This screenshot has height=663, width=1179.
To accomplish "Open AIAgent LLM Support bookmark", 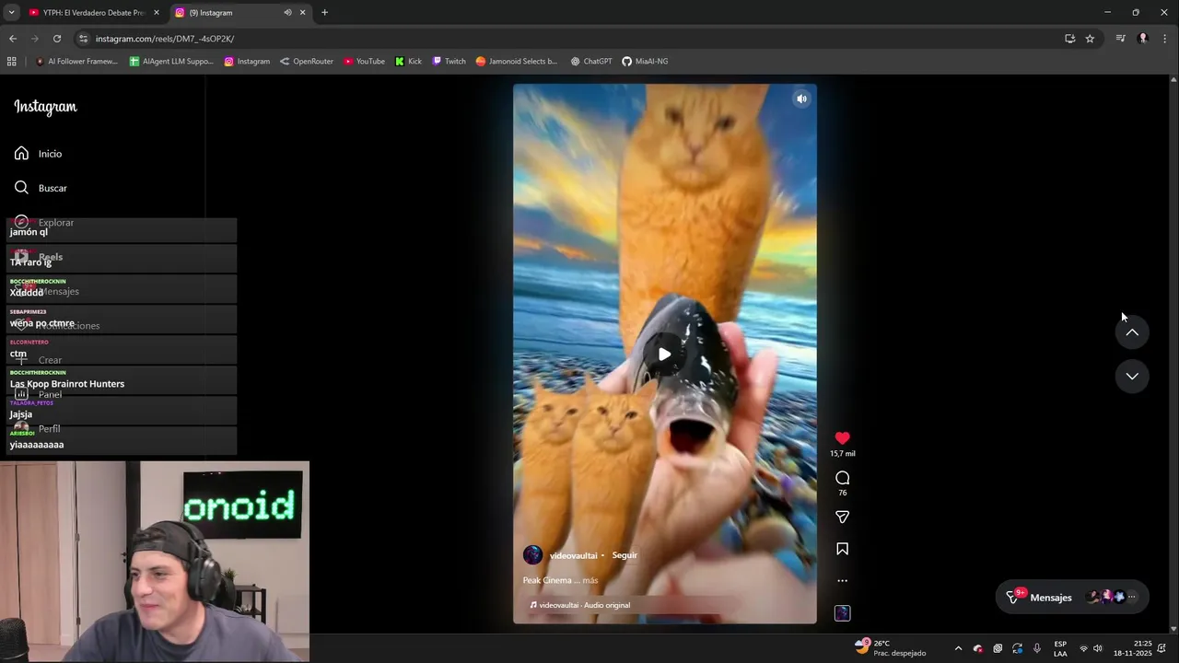I will tap(171, 62).
